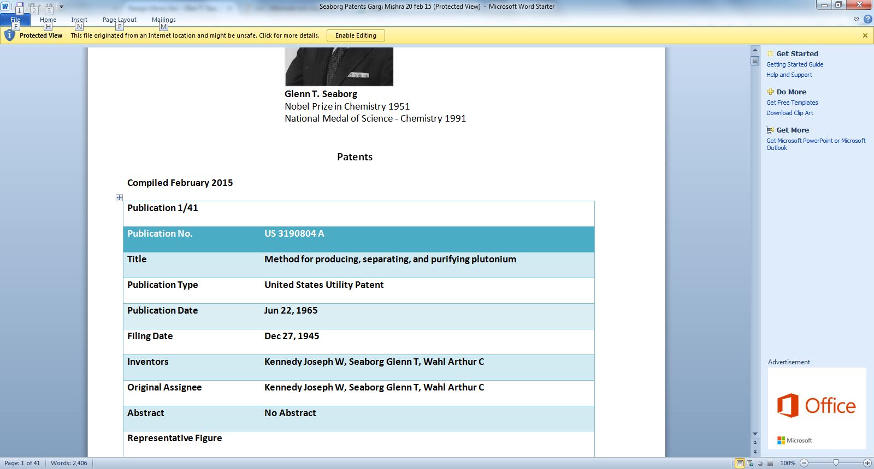The height and width of the screenshot is (469, 874).
Task: Switch to the Home ribbon tab
Action: (48, 20)
